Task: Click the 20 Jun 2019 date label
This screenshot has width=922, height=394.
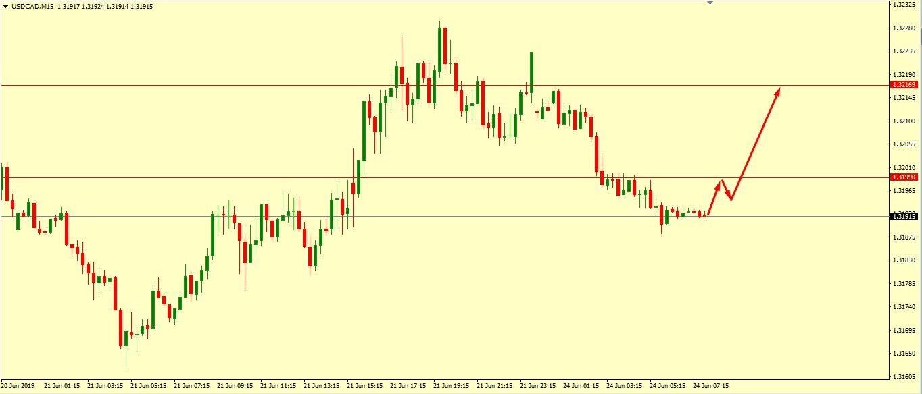Action: 19,387
